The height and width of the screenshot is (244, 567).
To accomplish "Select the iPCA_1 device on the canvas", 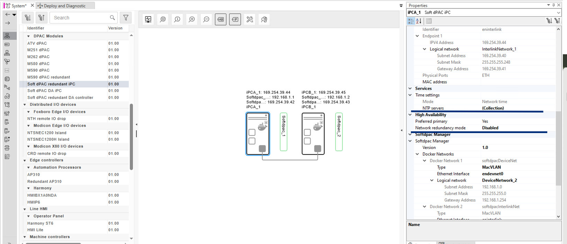I will (258, 134).
